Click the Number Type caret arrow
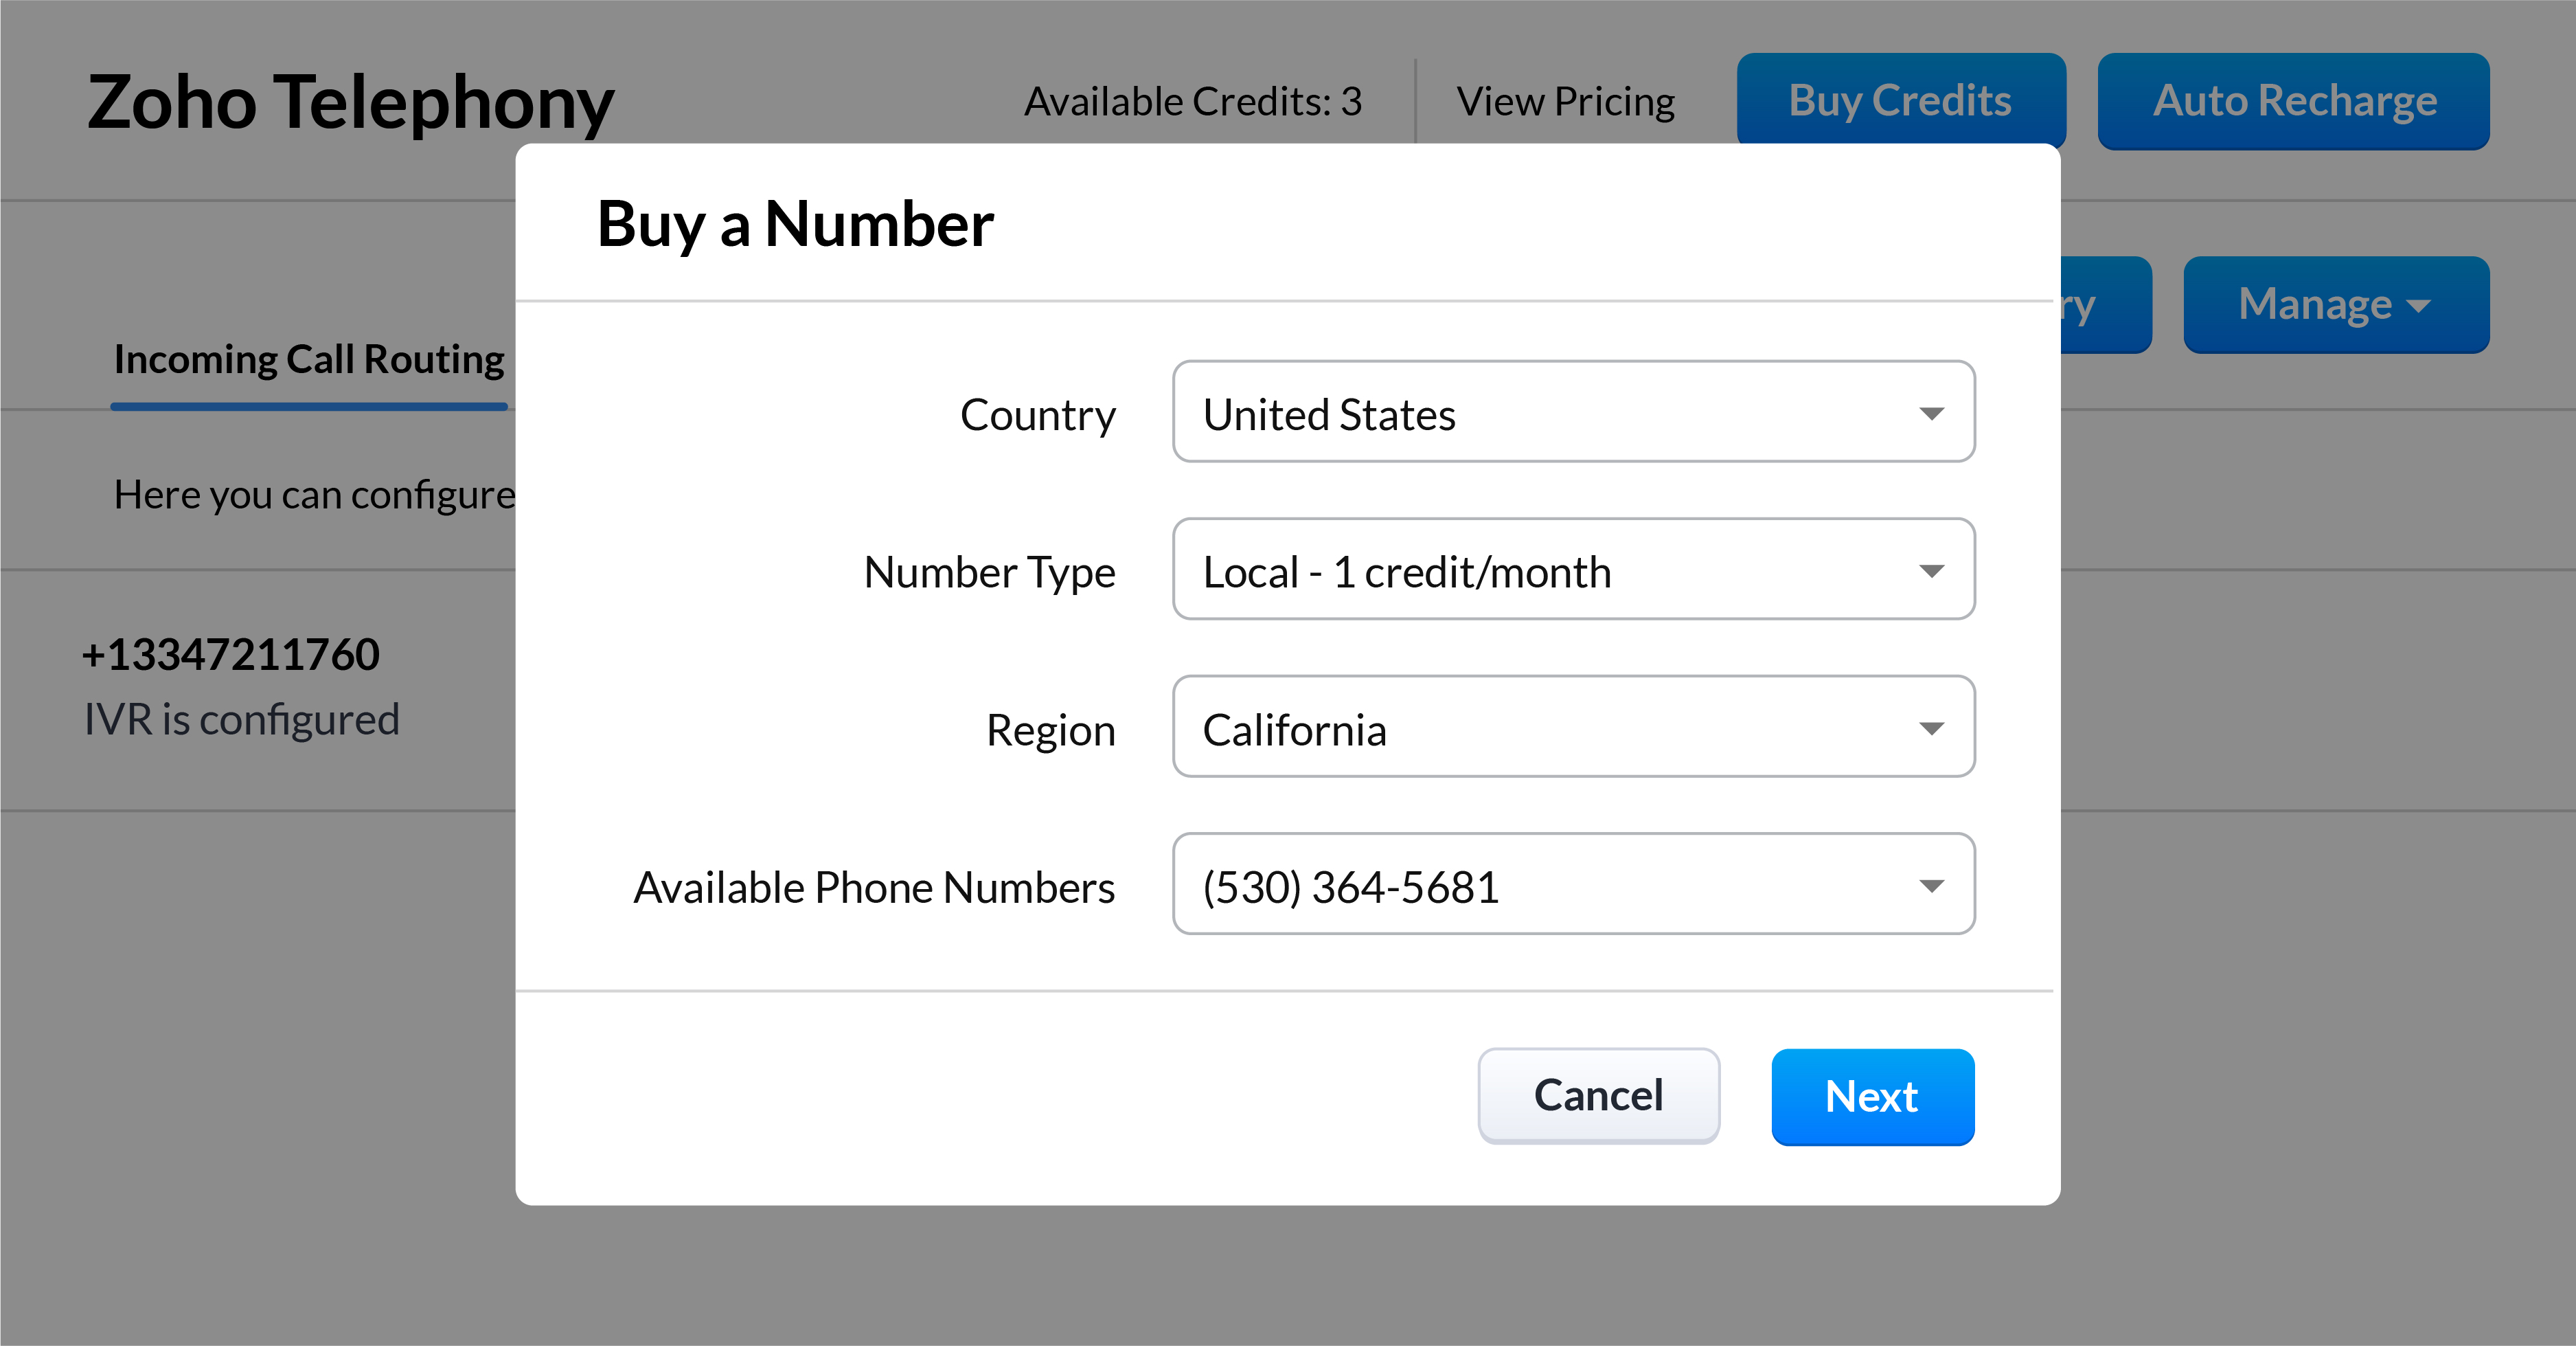Image resolution: width=2576 pixels, height=1346 pixels. click(x=1931, y=570)
